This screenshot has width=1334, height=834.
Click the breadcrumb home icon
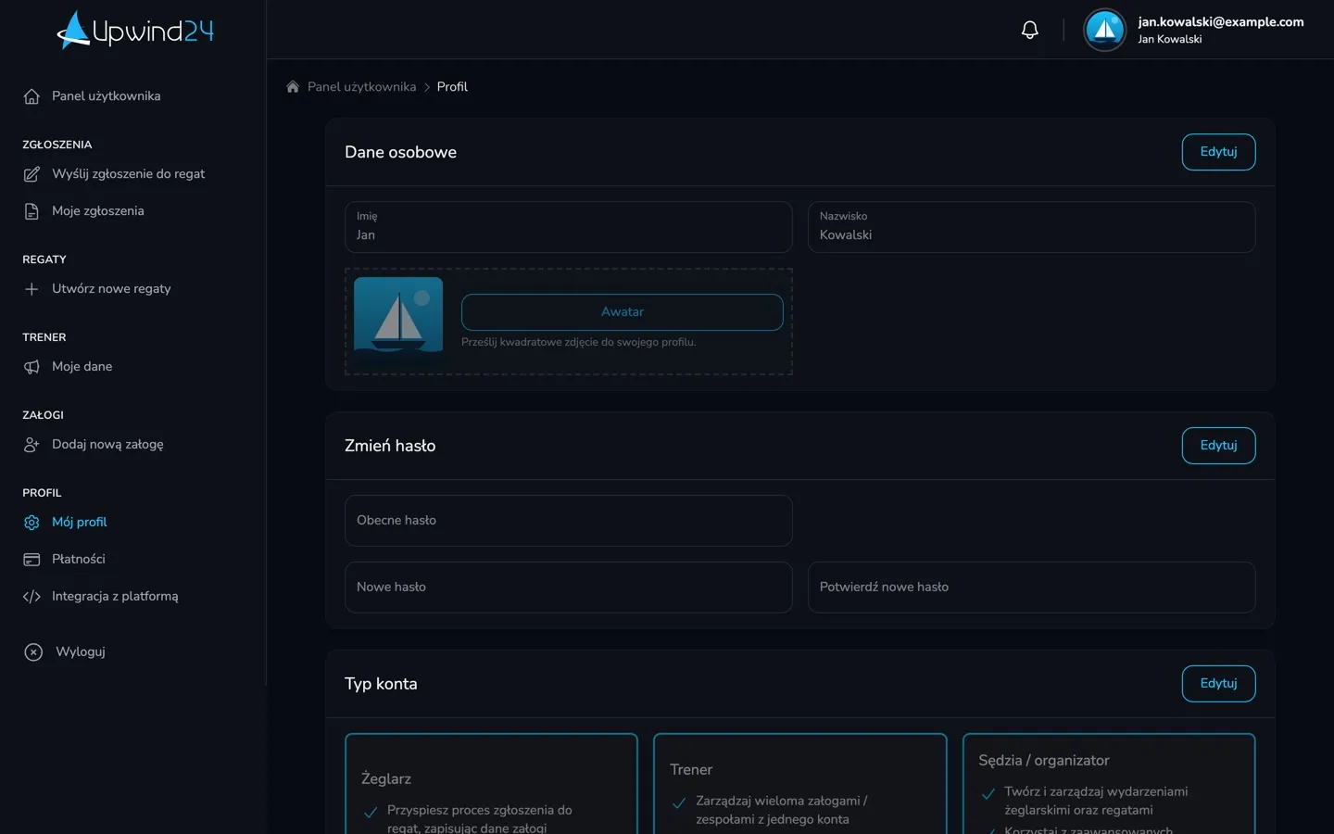293,86
